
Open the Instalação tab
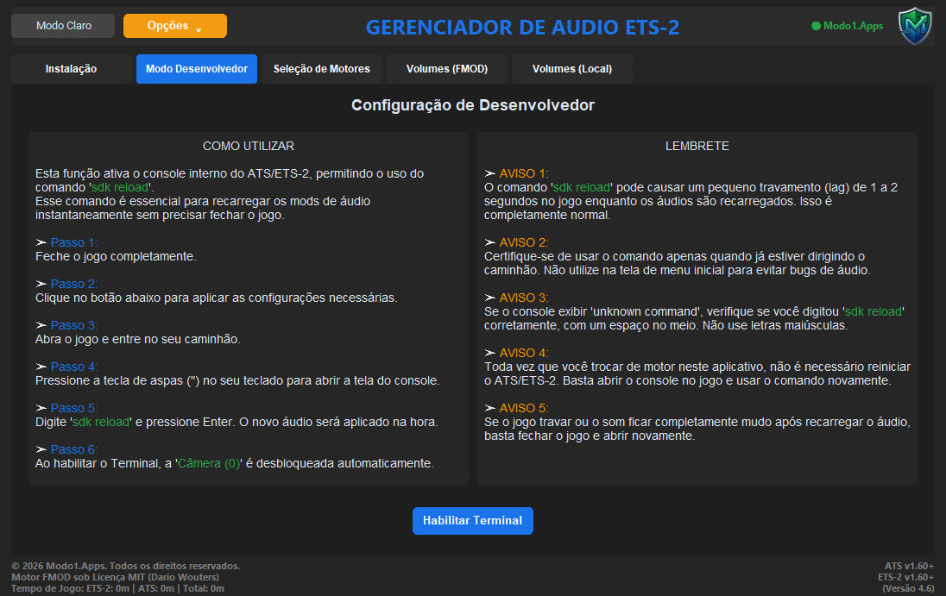(x=71, y=69)
